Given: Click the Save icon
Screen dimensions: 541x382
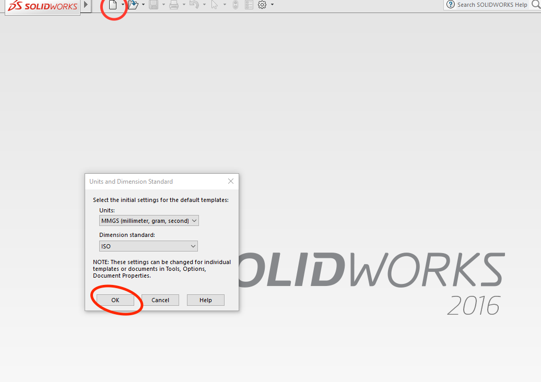Looking at the screenshot, I should pyautogui.click(x=155, y=5).
